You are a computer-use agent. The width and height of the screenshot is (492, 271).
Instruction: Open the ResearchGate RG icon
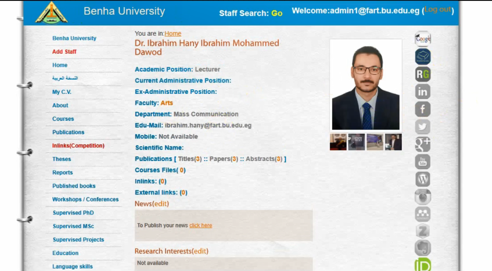[423, 74]
